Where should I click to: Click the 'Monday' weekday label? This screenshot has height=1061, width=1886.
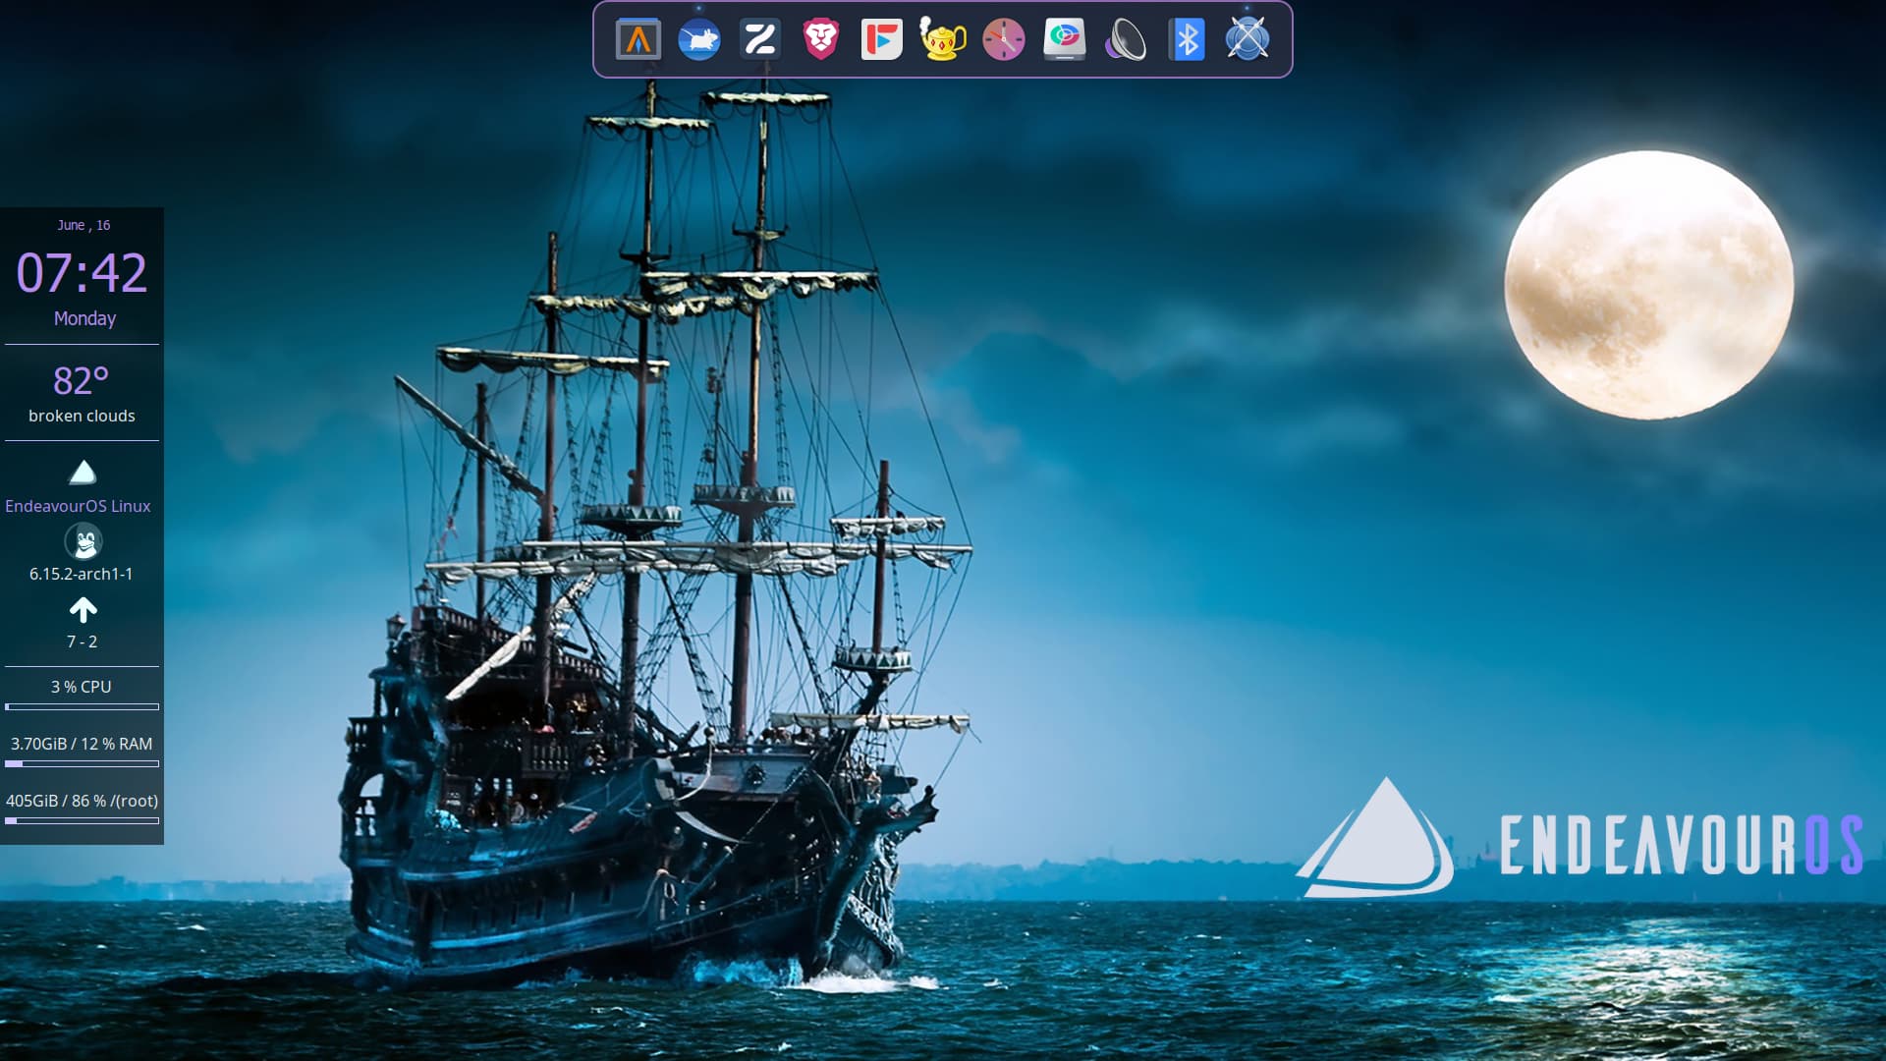coord(84,318)
